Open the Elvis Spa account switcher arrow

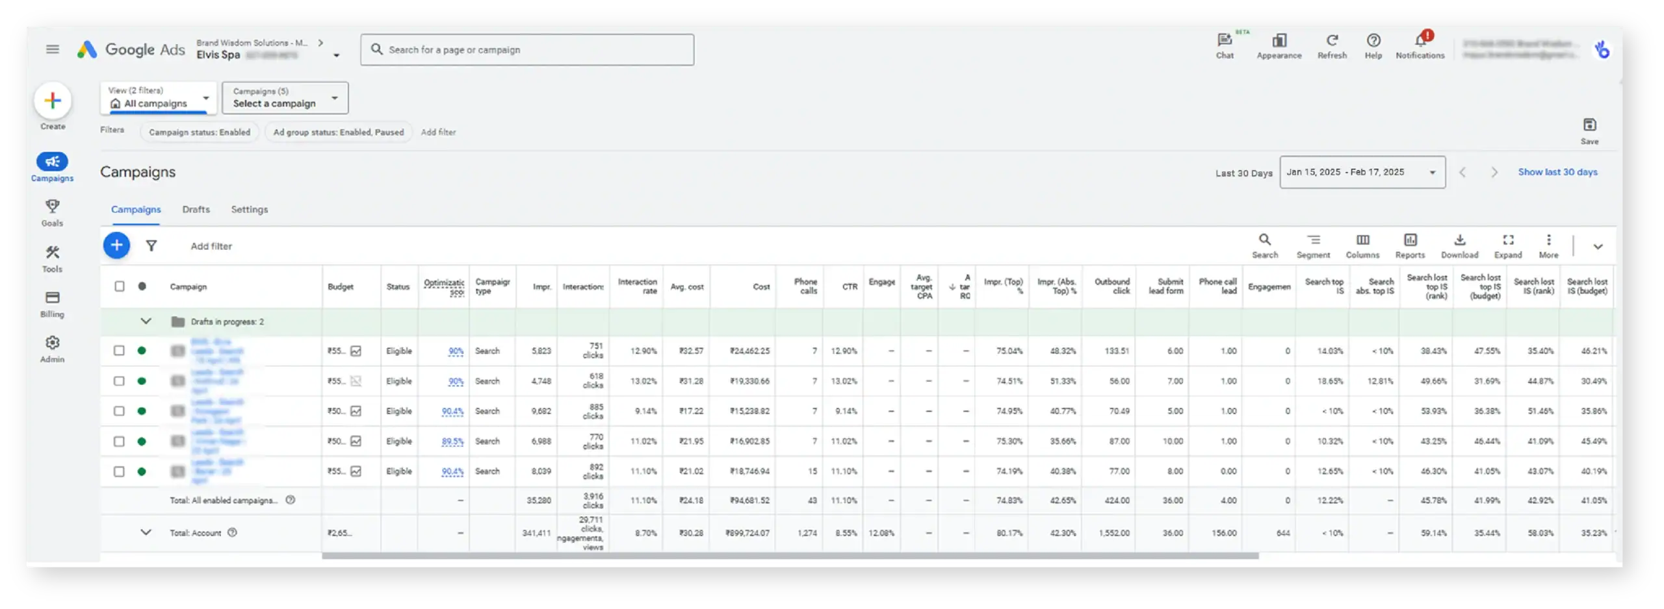pyautogui.click(x=336, y=56)
